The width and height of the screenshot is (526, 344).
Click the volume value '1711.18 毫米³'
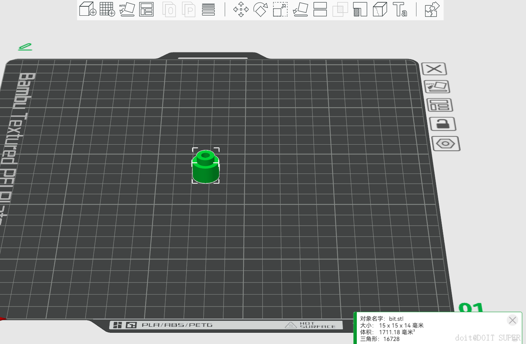[397, 332]
